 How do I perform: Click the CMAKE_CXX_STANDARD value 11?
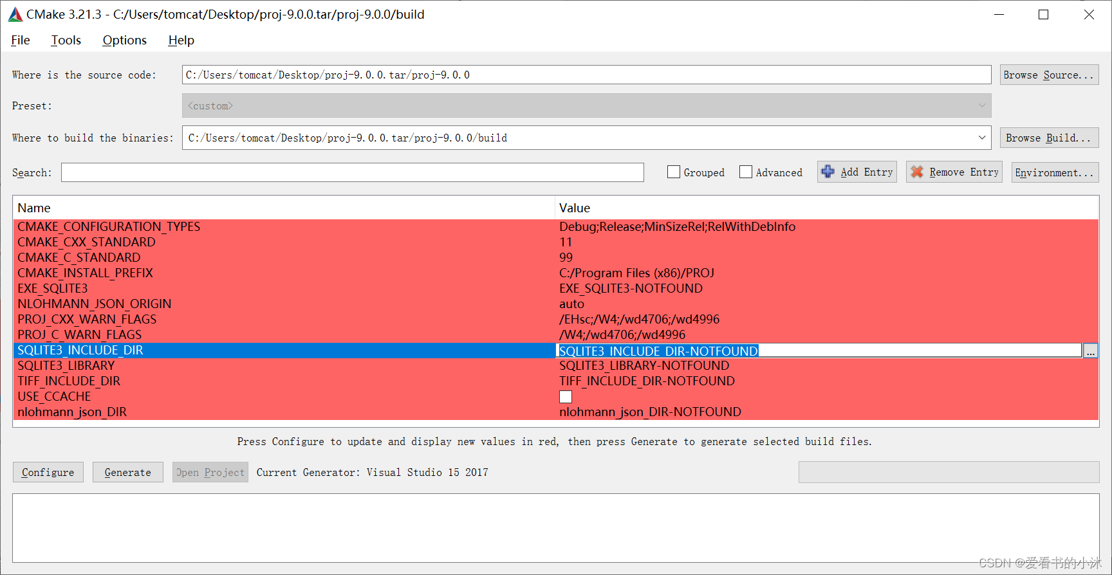coord(566,242)
